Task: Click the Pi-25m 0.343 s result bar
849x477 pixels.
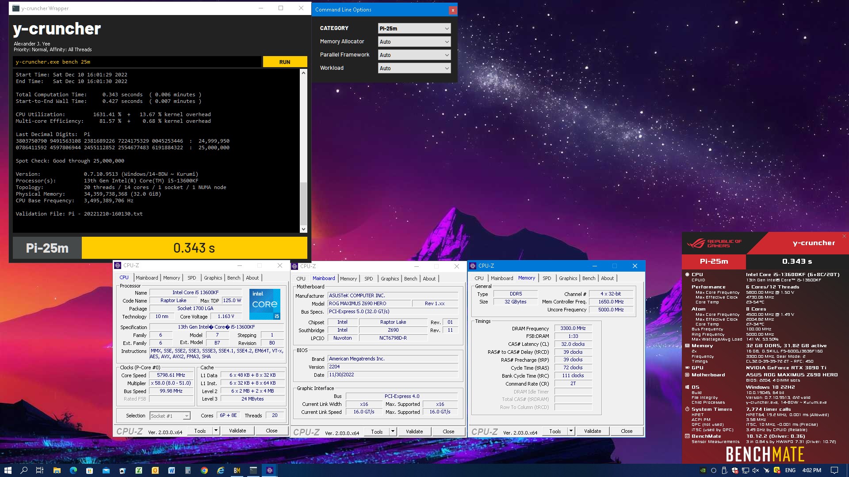Action: (x=160, y=248)
